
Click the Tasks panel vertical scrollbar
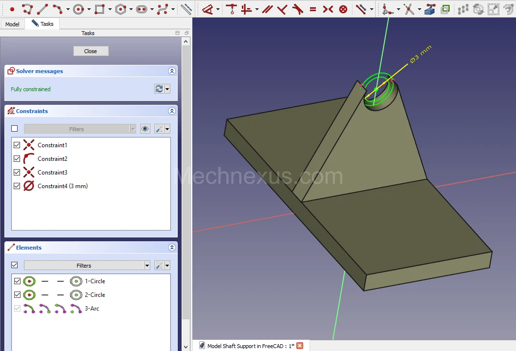(x=186, y=195)
